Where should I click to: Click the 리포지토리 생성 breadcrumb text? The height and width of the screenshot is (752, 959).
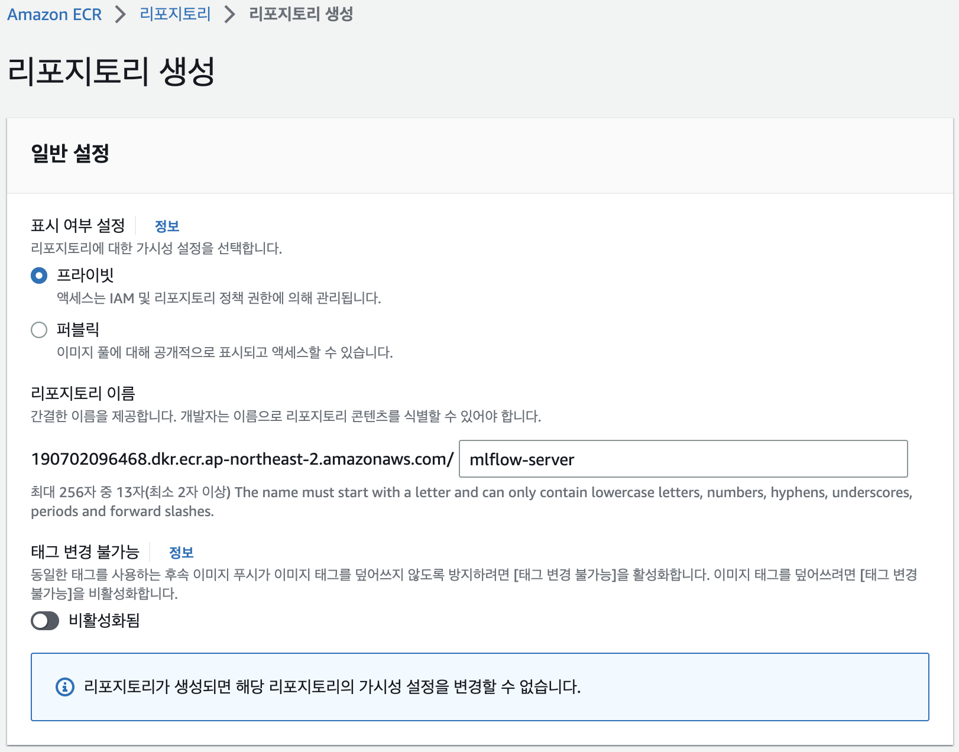click(x=301, y=14)
